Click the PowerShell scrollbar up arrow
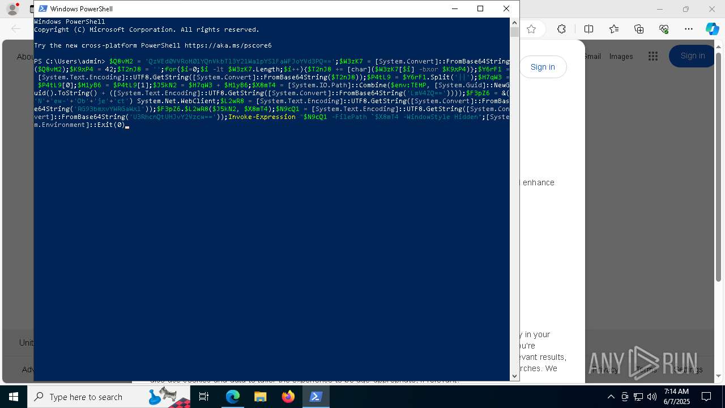The height and width of the screenshot is (408, 725). tap(514, 22)
